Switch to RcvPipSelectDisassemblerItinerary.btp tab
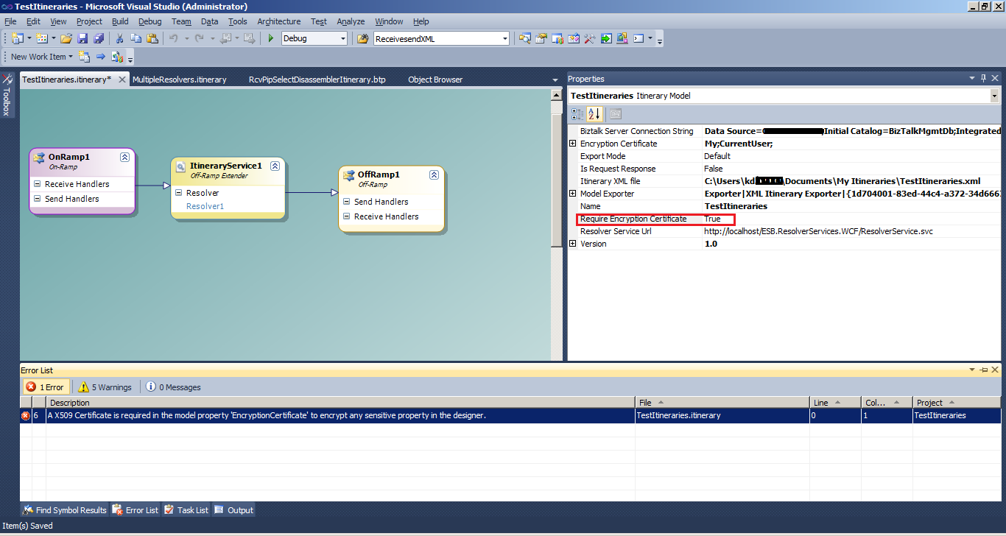This screenshot has width=1006, height=536. click(317, 80)
